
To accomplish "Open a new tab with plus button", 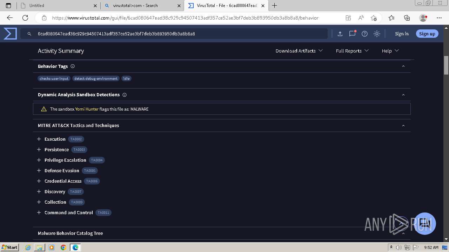I will pos(275,6).
